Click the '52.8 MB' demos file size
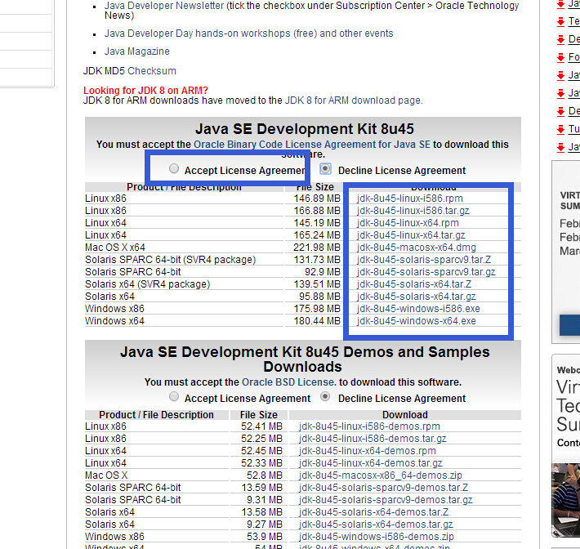The height and width of the screenshot is (549, 580). tap(265, 475)
